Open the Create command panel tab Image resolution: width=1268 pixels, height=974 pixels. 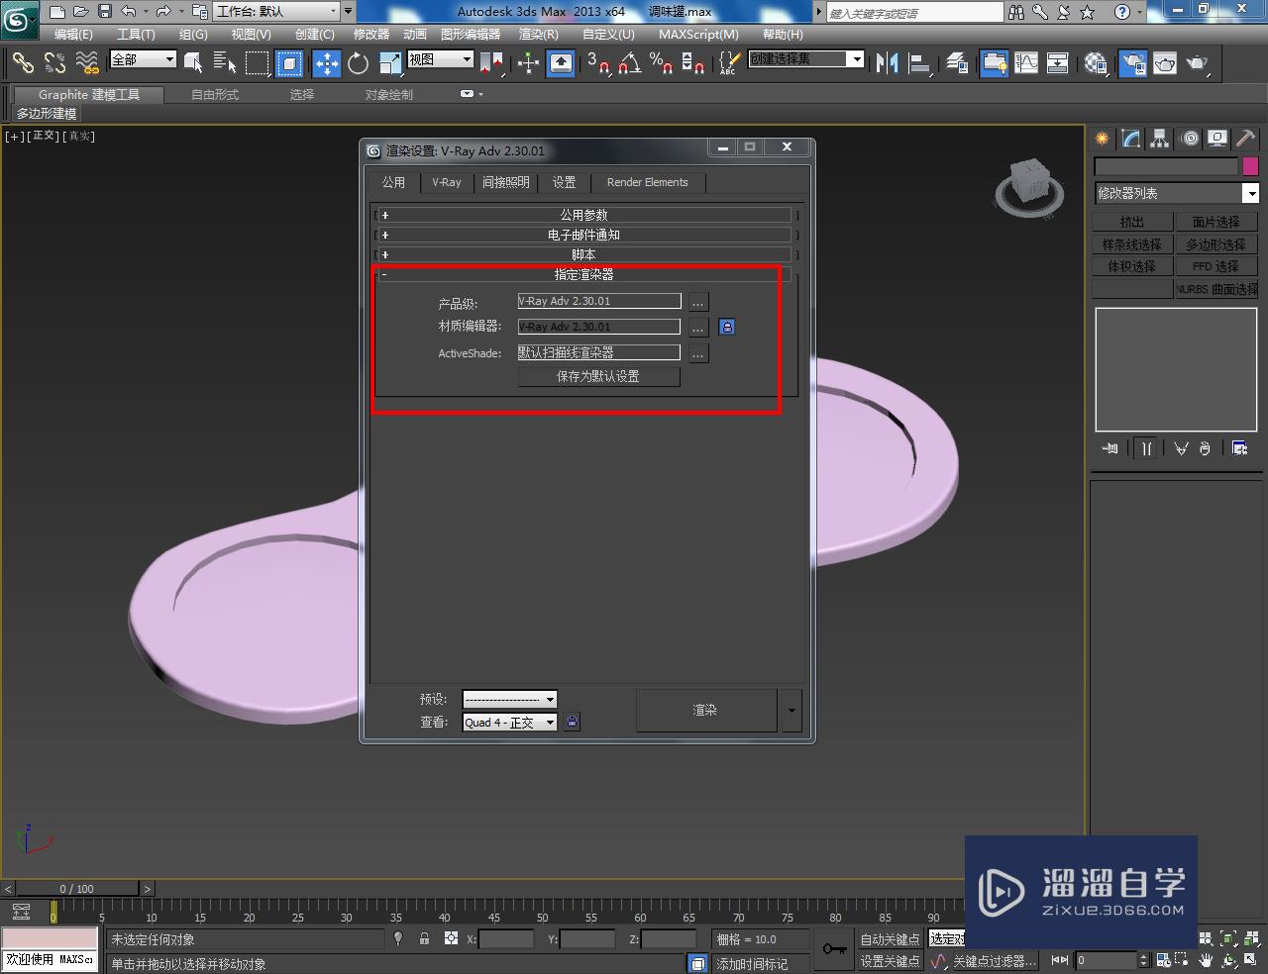1103,139
